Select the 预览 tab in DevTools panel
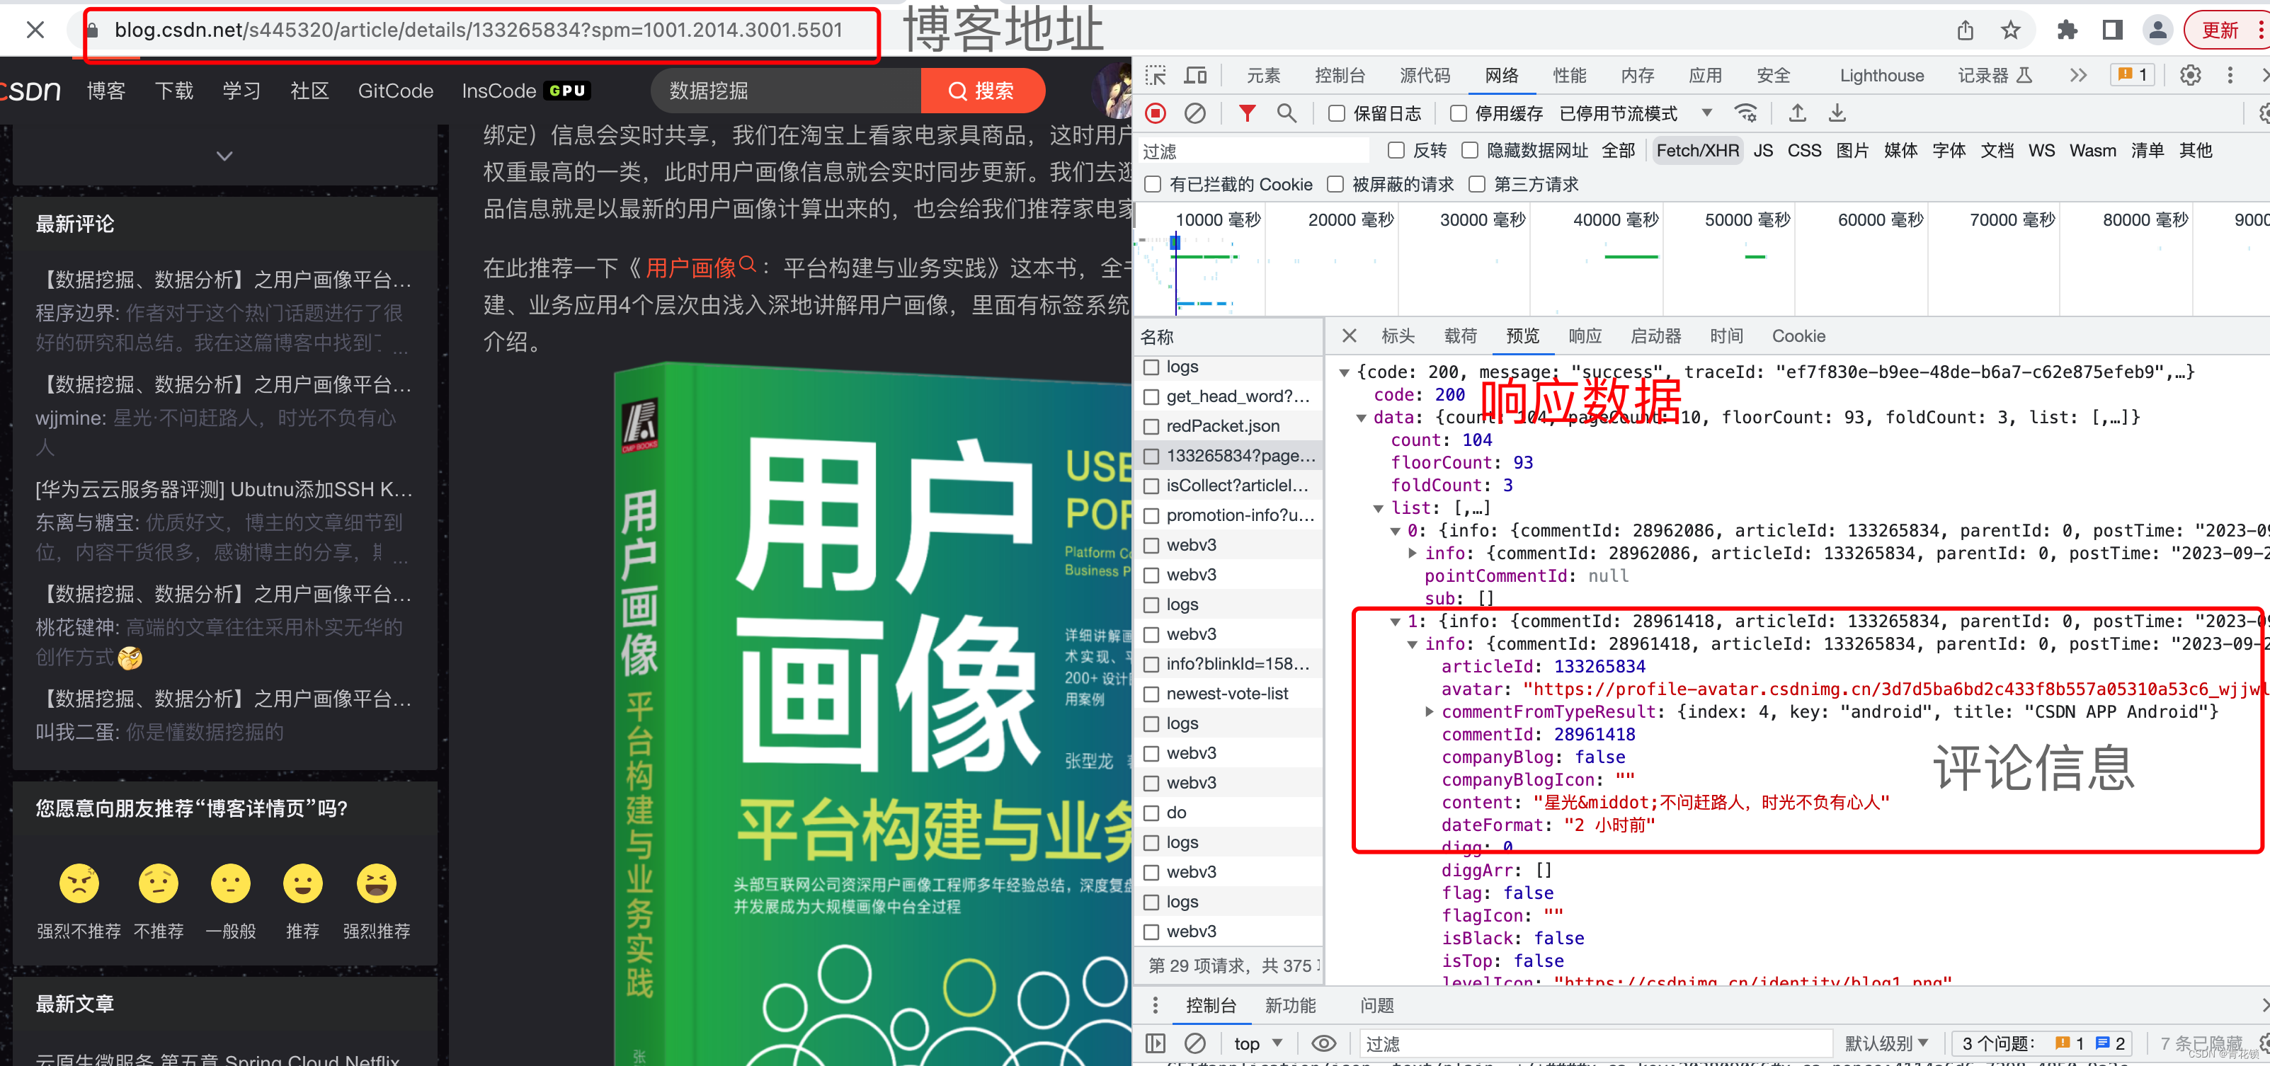Image resolution: width=2270 pixels, height=1066 pixels. 1516,340
